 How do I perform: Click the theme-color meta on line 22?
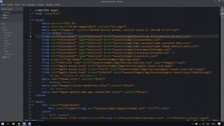coord(73,79)
